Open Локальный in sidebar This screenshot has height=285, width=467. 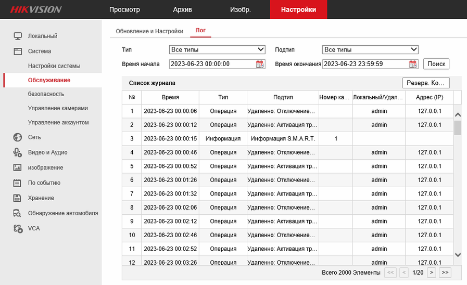coord(43,36)
